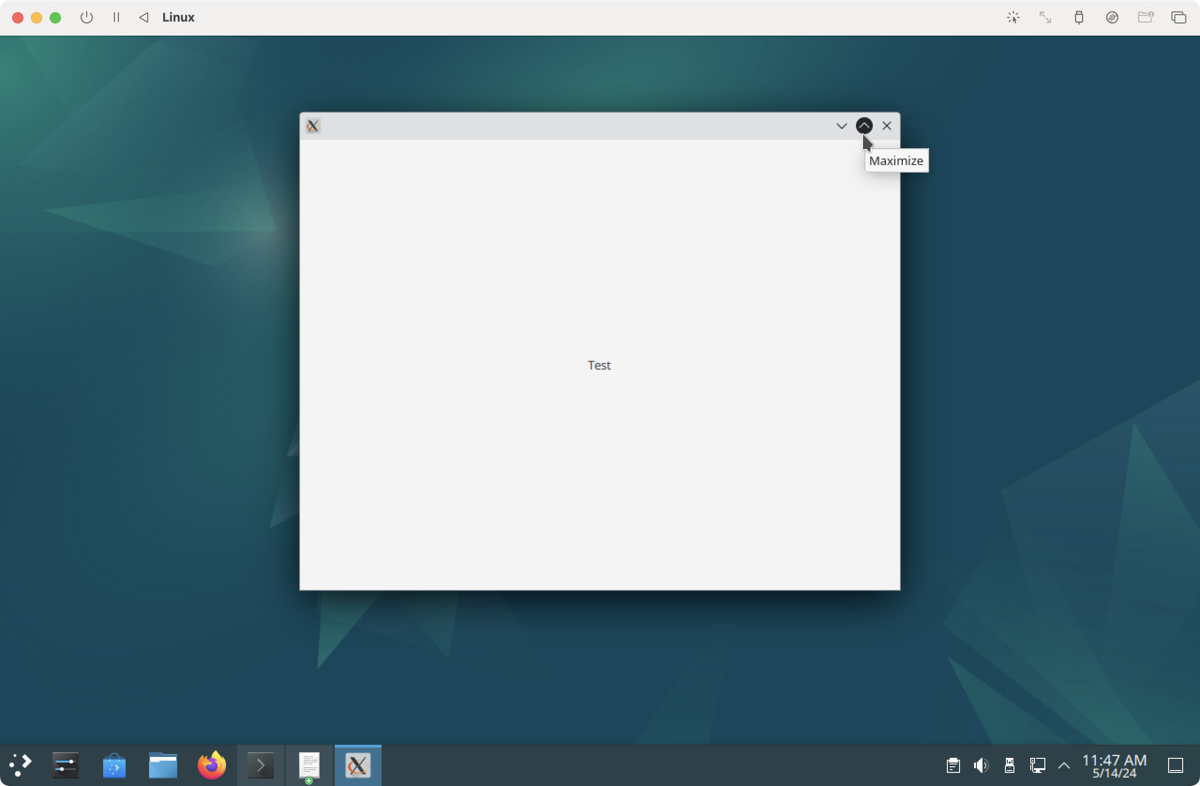
Task: Open the window menu via X title icon
Action: [313, 126]
